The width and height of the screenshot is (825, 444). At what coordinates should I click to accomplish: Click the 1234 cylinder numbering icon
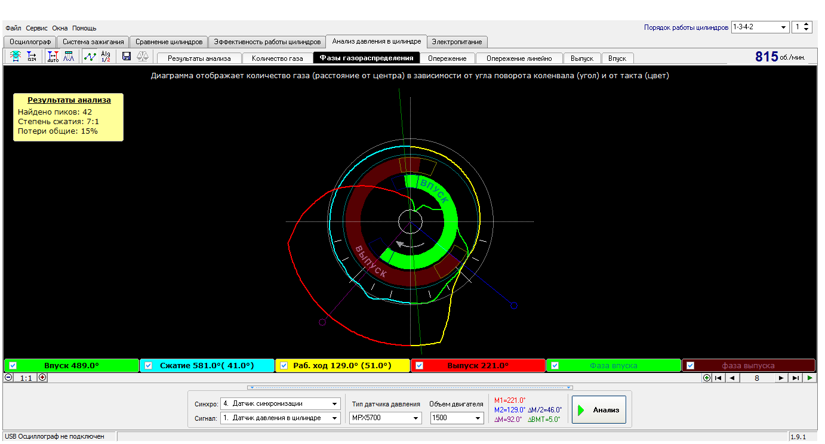(31, 57)
